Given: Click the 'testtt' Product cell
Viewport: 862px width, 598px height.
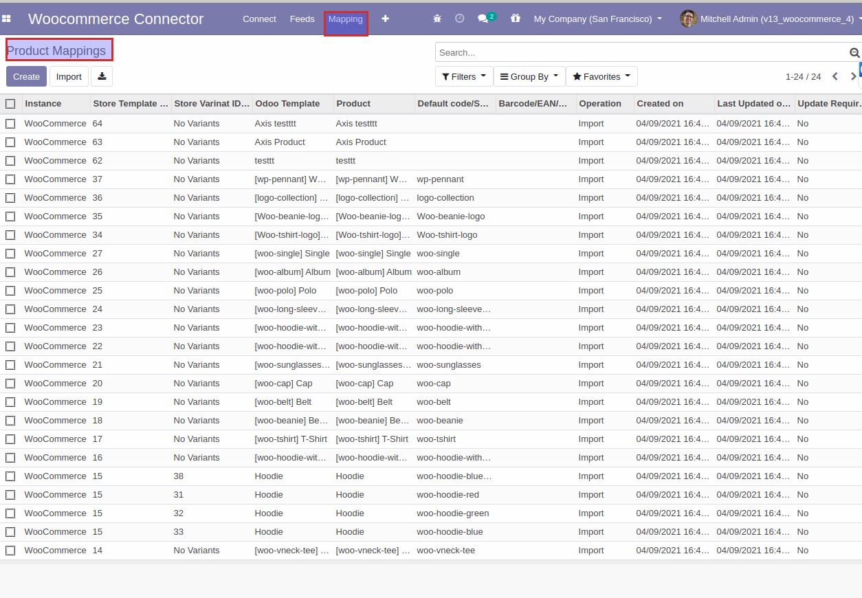Looking at the screenshot, I should [x=374, y=161].
